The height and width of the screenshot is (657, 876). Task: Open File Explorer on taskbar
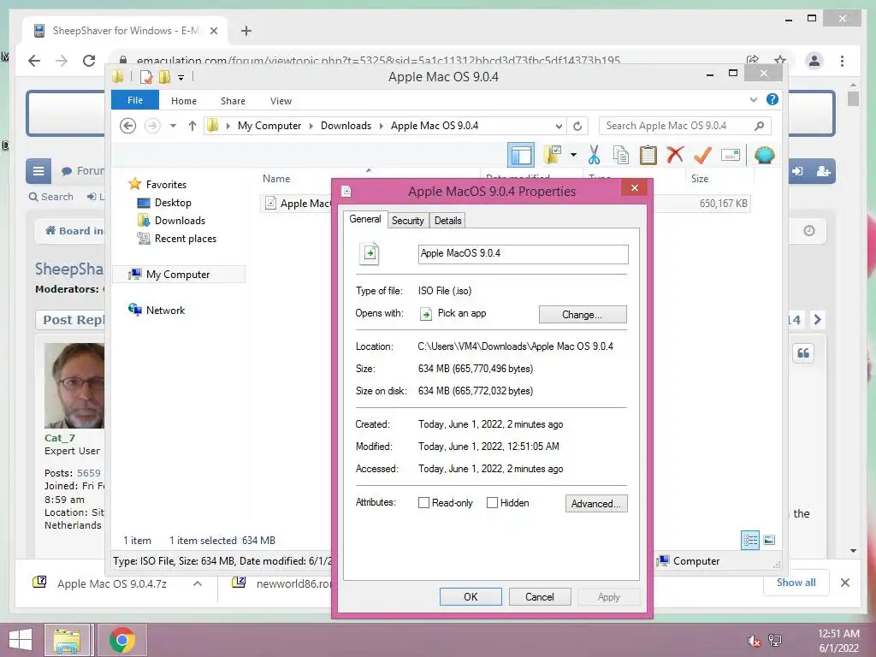tap(67, 640)
